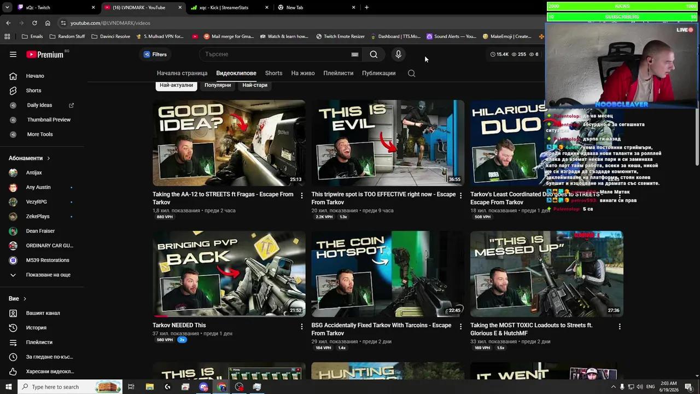Open File Explorer from taskbar
This screenshot has width=700, height=394.
point(149,387)
